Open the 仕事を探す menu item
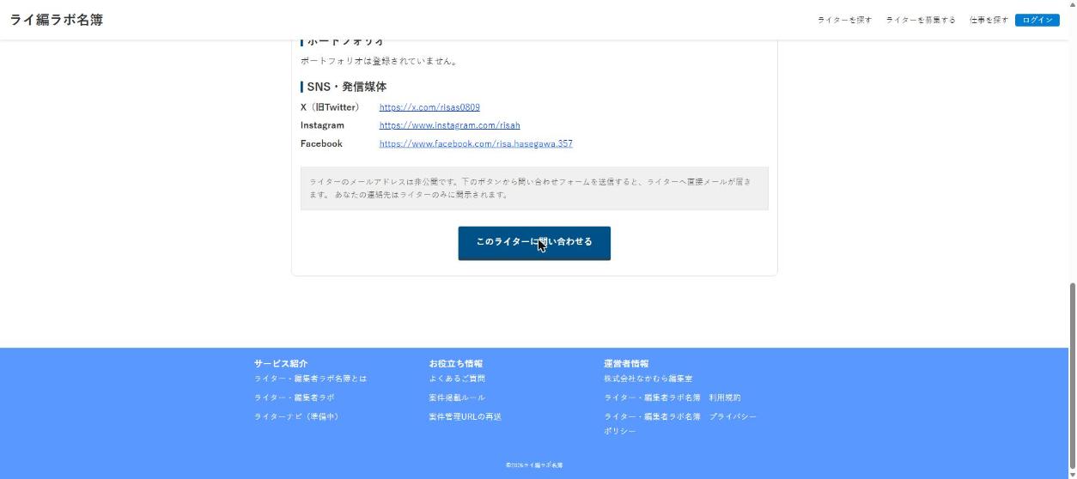This screenshot has width=1077, height=479. point(989,20)
